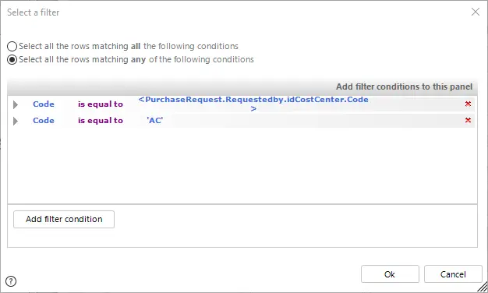Cancel the filter dialog

click(x=453, y=274)
